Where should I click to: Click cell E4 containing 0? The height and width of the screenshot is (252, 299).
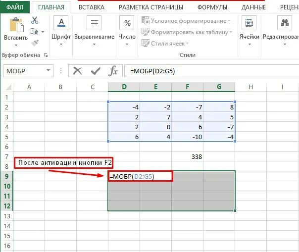(155, 127)
